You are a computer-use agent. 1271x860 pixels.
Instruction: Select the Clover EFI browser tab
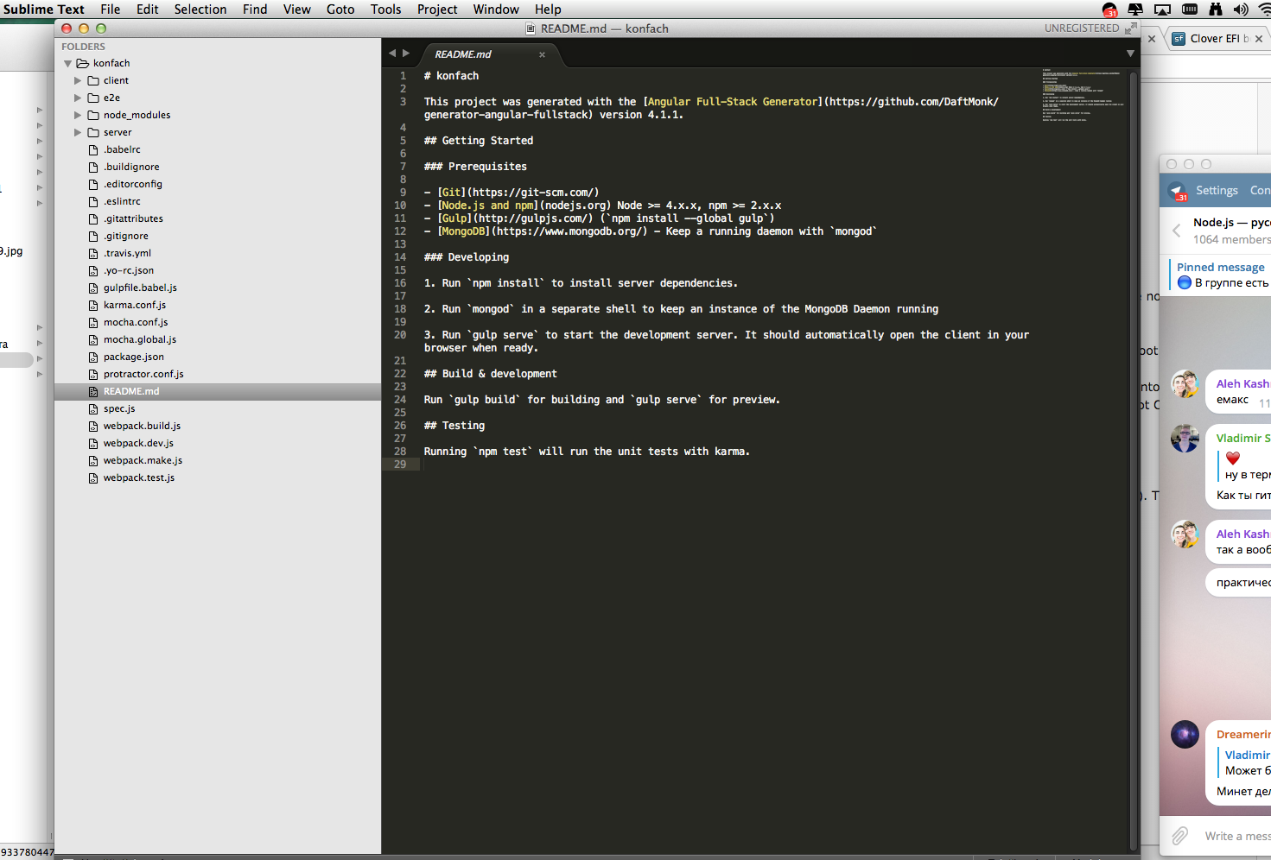point(1218,39)
